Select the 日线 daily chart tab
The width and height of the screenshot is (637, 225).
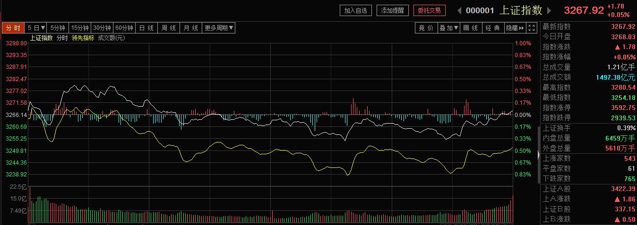tap(146, 28)
